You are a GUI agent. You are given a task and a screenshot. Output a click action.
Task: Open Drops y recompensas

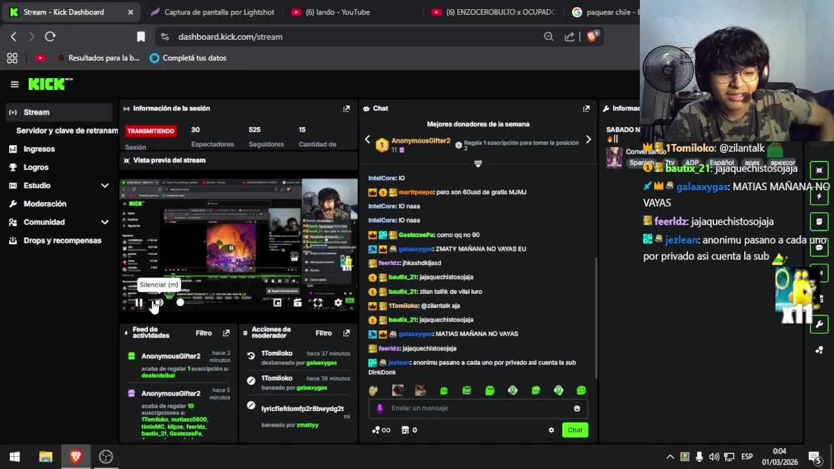[x=63, y=240]
